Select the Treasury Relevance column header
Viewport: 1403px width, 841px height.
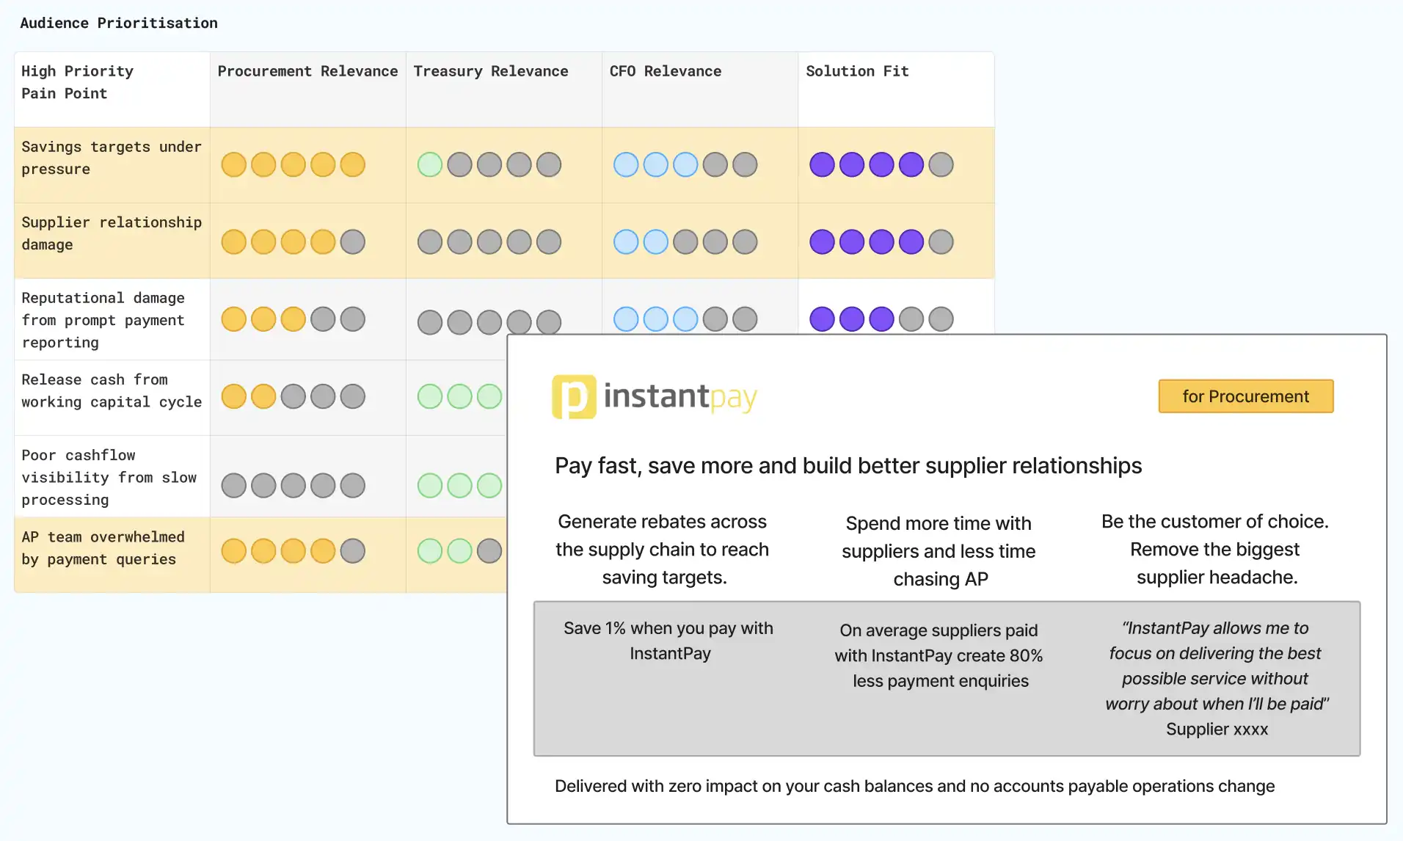(490, 71)
